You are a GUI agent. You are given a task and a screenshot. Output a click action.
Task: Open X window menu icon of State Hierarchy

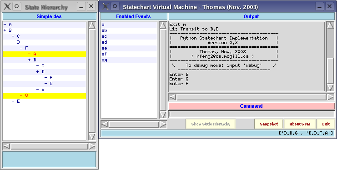7,6
